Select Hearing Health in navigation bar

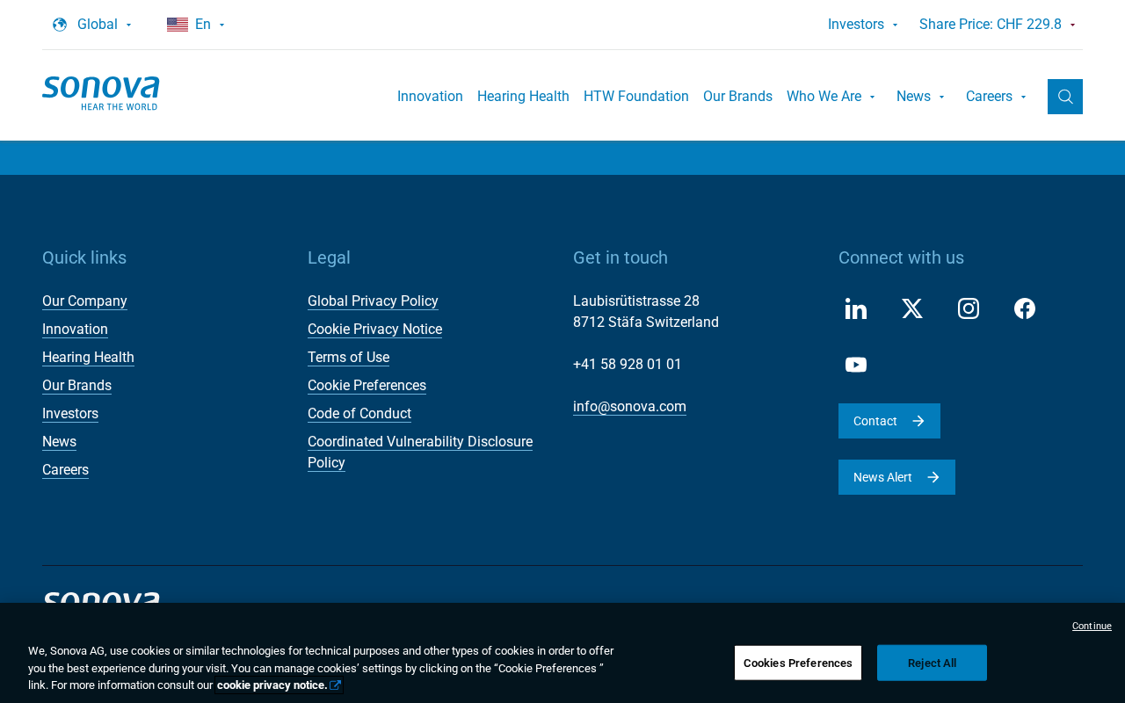(523, 97)
